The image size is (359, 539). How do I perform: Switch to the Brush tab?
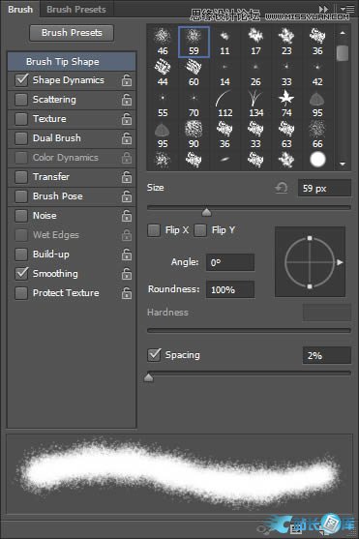[20, 10]
